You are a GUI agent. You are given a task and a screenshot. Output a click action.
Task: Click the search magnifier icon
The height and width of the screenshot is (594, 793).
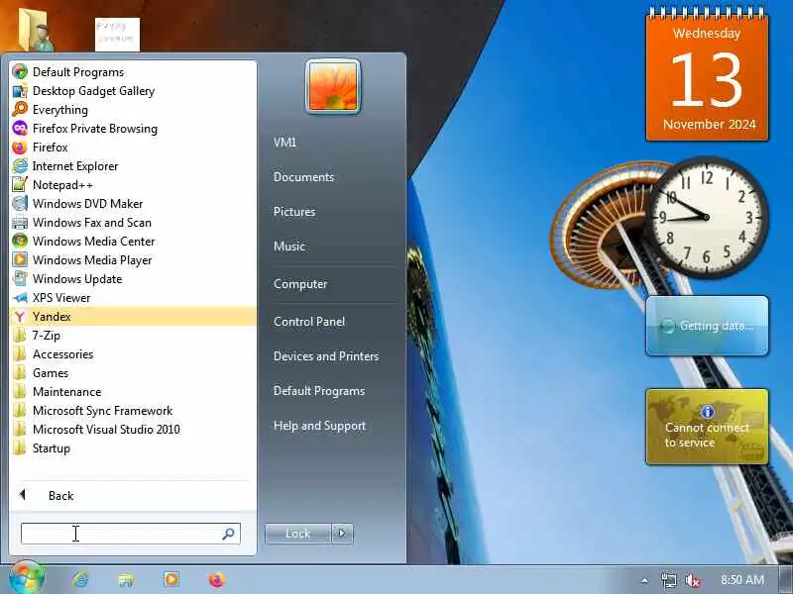(x=228, y=534)
